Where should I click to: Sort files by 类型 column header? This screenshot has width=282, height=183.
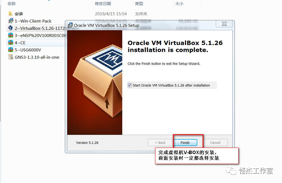pyautogui.click(x=139, y=3)
